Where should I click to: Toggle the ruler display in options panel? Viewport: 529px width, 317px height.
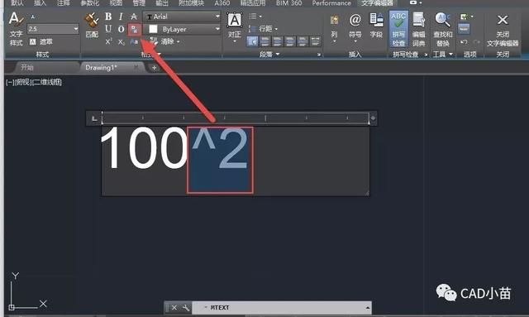tap(464, 29)
